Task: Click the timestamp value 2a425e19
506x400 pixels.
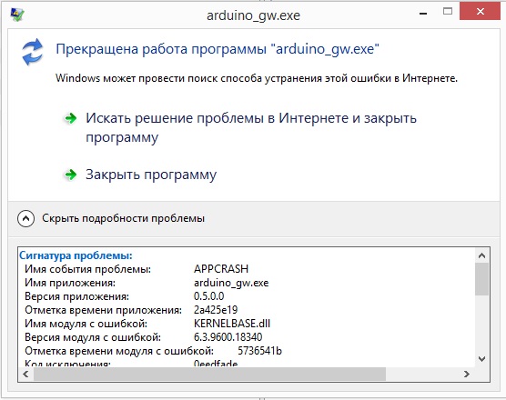Action: pos(216,310)
